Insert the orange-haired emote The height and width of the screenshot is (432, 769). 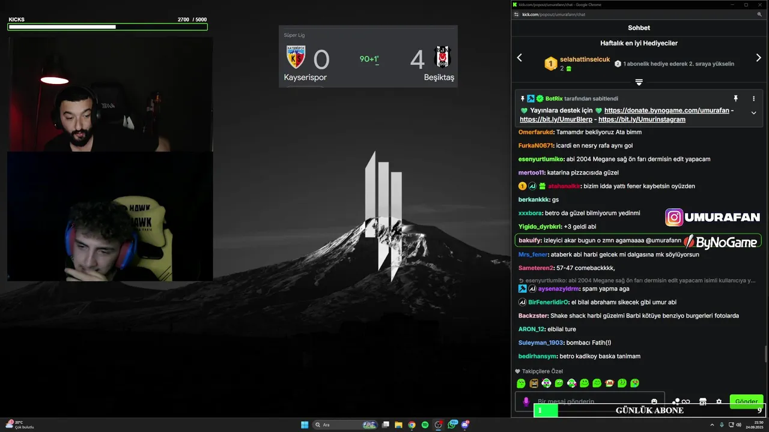(609, 383)
